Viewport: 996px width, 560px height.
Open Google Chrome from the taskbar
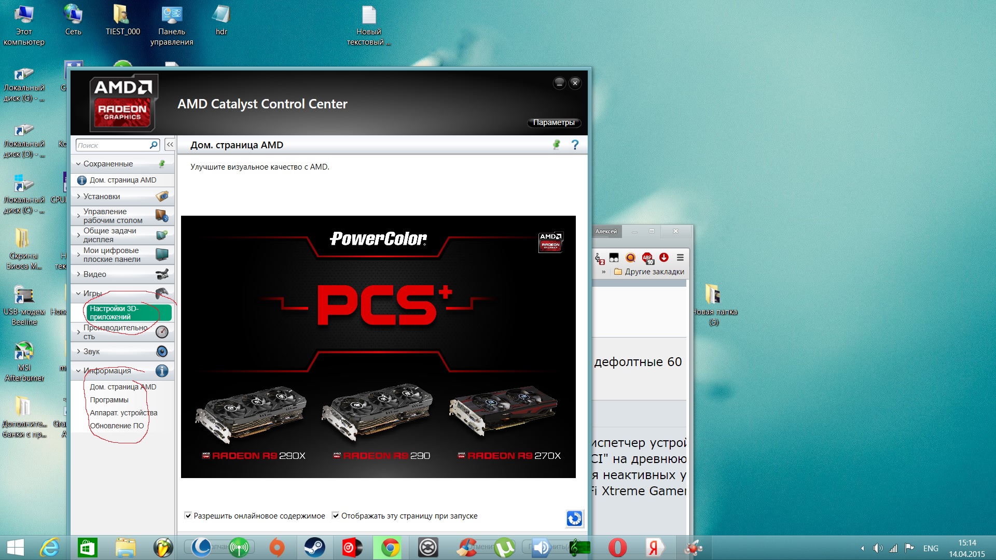(390, 548)
